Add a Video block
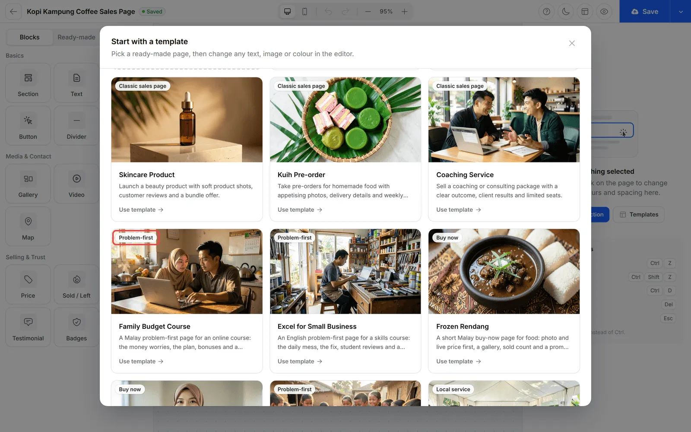691x432 pixels. pos(76,184)
